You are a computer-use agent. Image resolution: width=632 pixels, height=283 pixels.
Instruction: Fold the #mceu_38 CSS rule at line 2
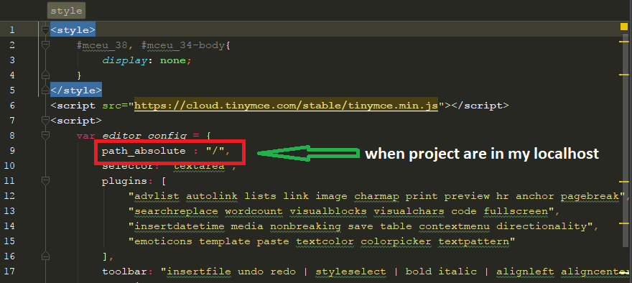tap(45, 45)
